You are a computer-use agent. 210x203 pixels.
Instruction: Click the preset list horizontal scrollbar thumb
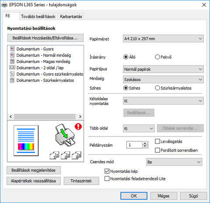45,116
